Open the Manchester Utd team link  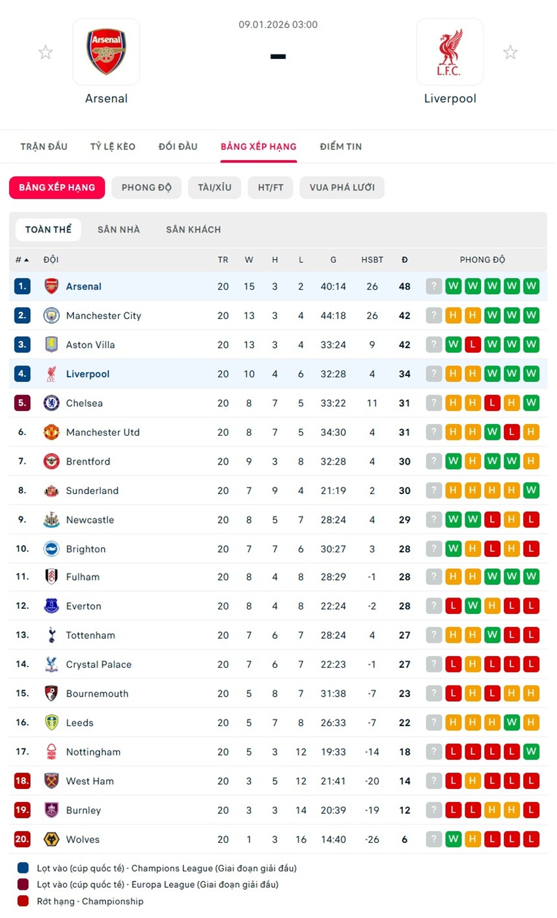tap(103, 432)
